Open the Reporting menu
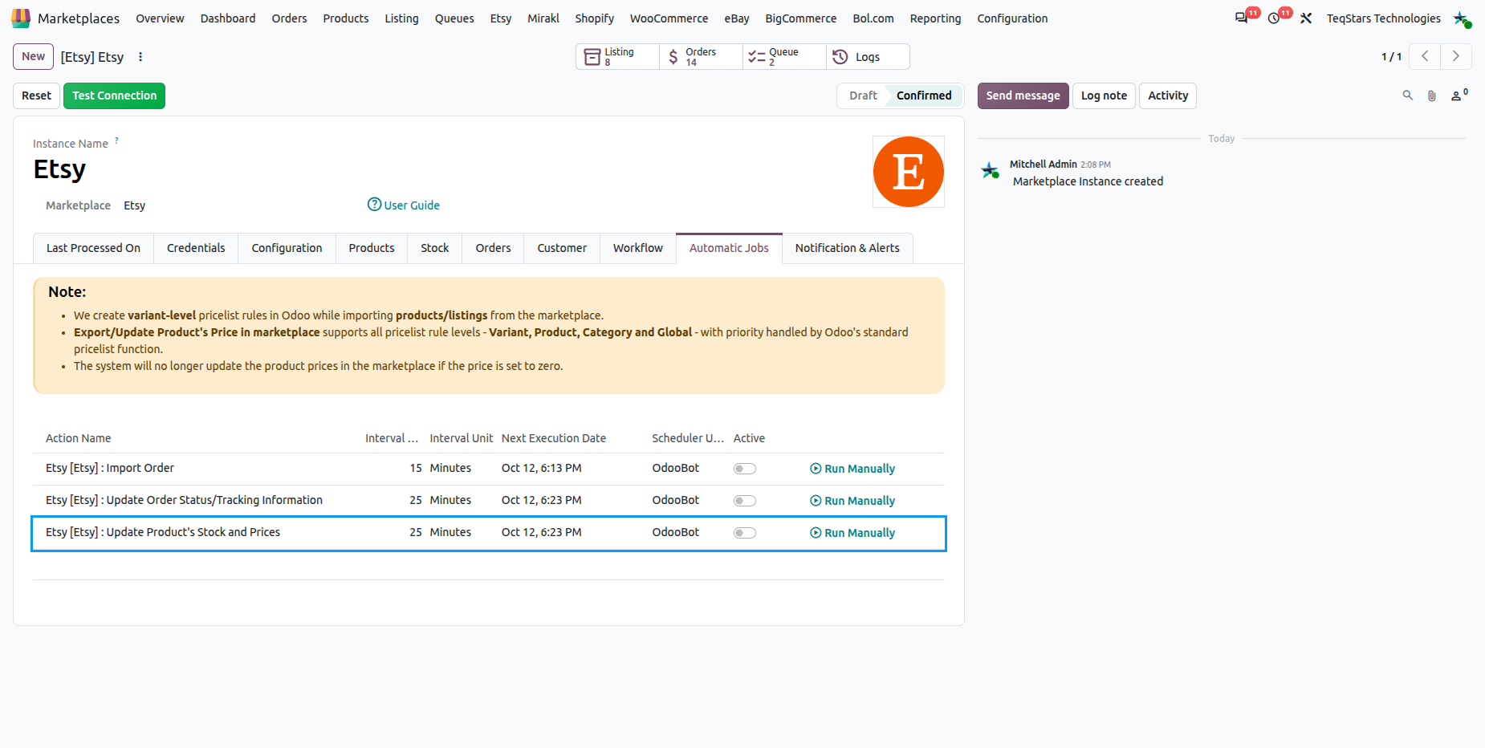Image resolution: width=1485 pixels, height=748 pixels. point(935,18)
